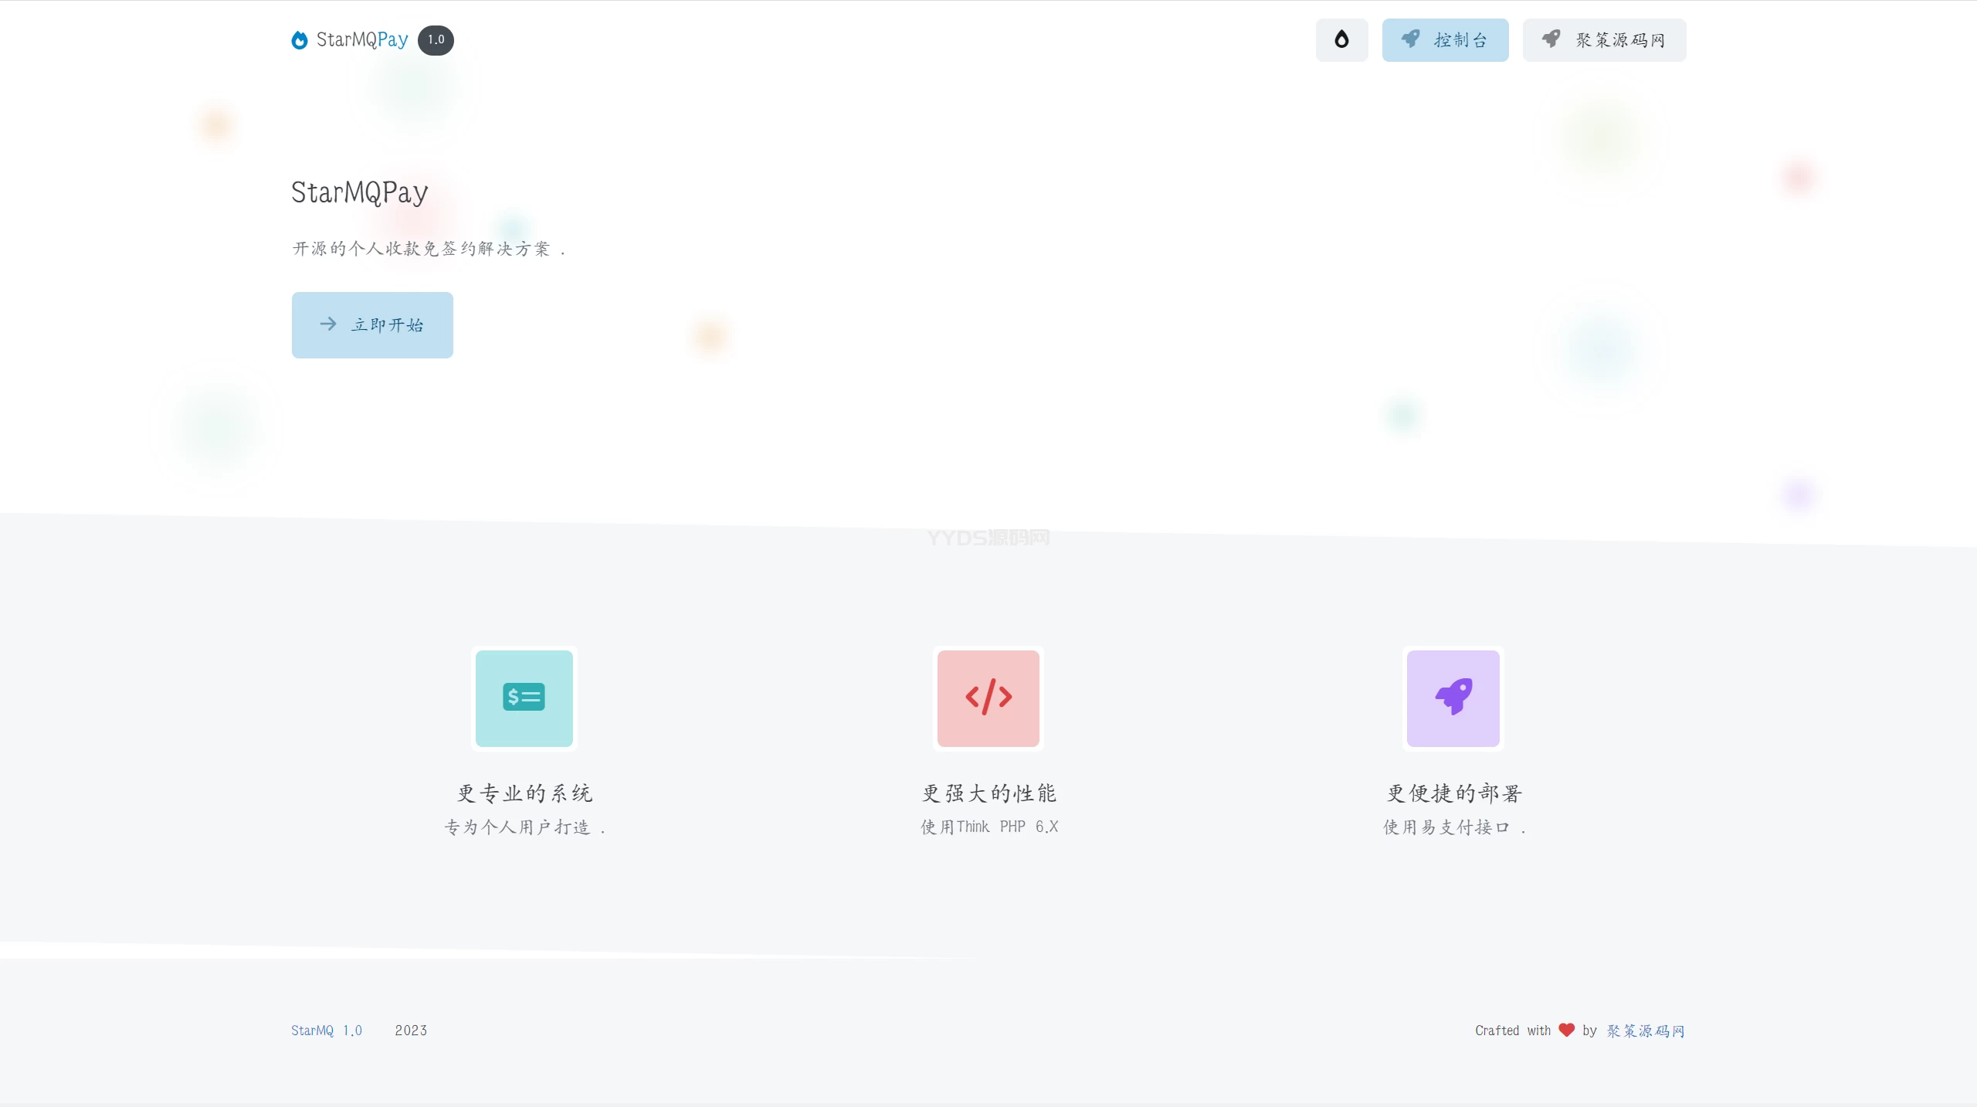This screenshot has width=1977, height=1107.
Task: Open the StarMQ 1.0 footer link
Action: click(326, 1031)
